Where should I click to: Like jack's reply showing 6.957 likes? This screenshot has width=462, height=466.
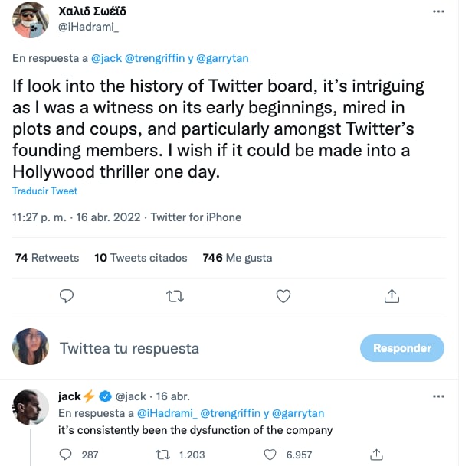point(269,455)
